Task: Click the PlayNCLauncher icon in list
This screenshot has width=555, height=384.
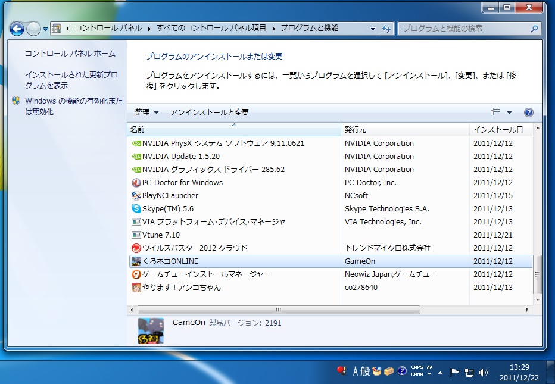Action: pyautogui.click(x=136, y=196)
